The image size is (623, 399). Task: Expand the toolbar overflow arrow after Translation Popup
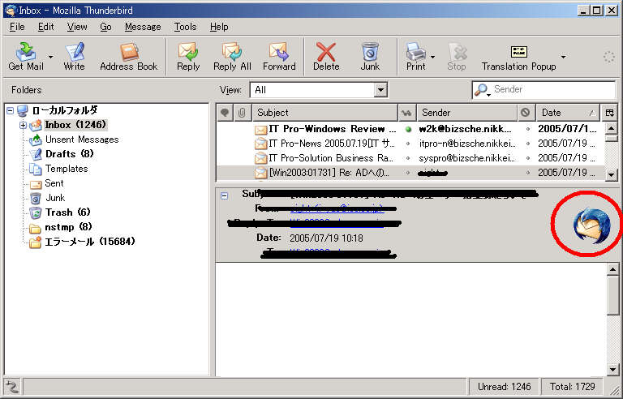pyautogui.click(x=563, y=57)
